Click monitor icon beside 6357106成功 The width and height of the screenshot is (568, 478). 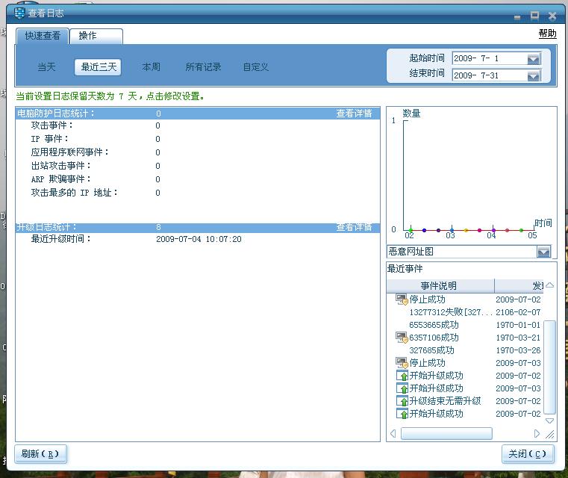point(402,338)
